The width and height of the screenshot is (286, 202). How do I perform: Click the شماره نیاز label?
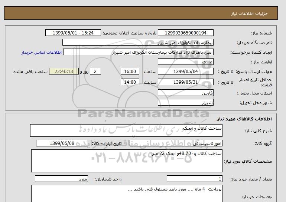(261, 33)
